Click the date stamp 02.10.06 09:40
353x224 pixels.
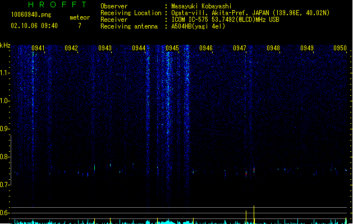pyautogui.click(x=34, y=26)
